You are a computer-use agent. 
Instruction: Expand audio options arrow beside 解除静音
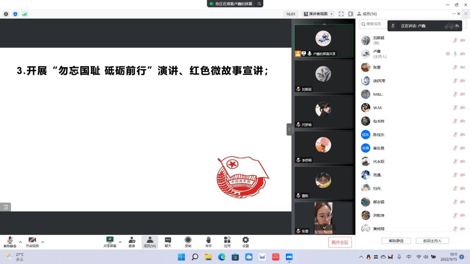click(x=20, y=242)
